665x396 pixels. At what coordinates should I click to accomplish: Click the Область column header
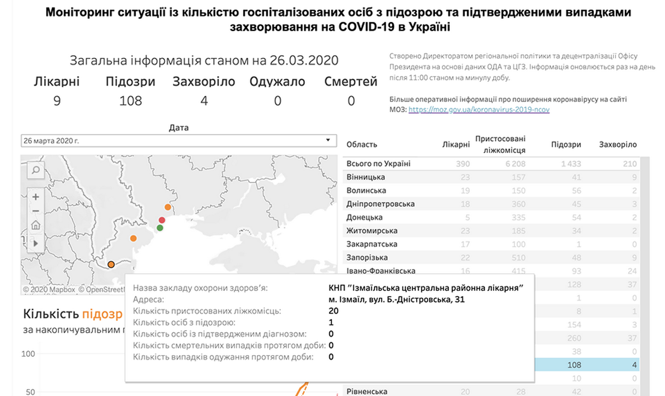362,145
